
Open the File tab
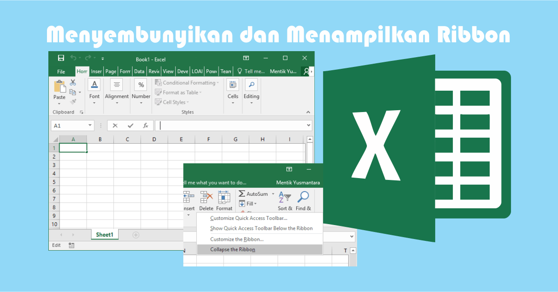61,72
